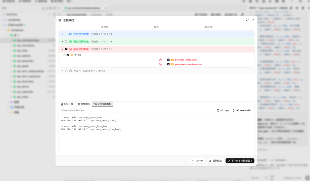The image size is (310, 181).
Task: Click the 要删除的对象 label
Action: tap(81, 49)
